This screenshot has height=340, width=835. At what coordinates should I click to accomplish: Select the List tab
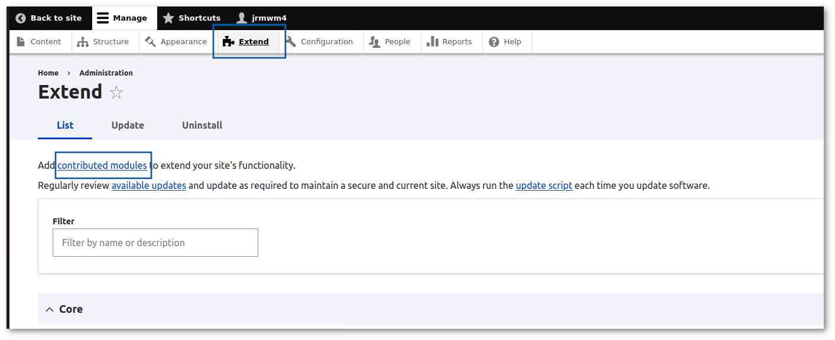[65, 125]
